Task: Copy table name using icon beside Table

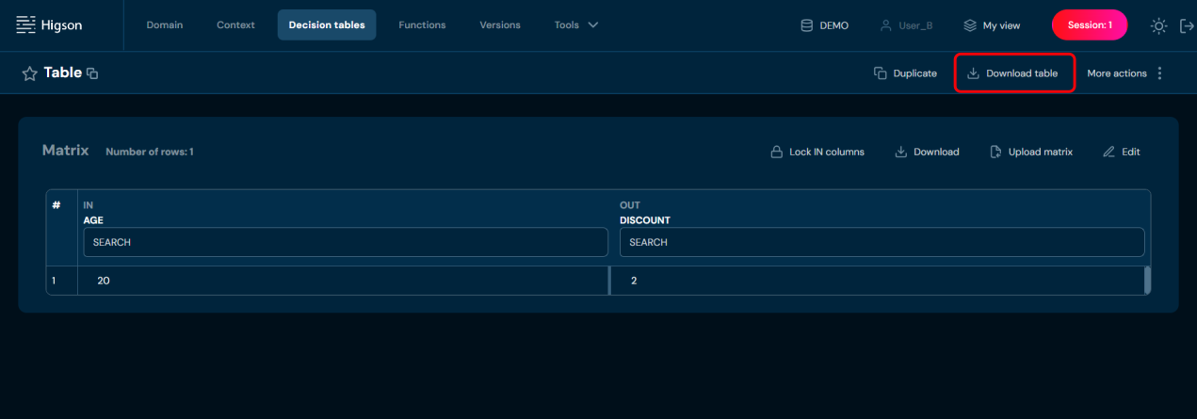Action: pyautogui.click(x=92, y=73)
